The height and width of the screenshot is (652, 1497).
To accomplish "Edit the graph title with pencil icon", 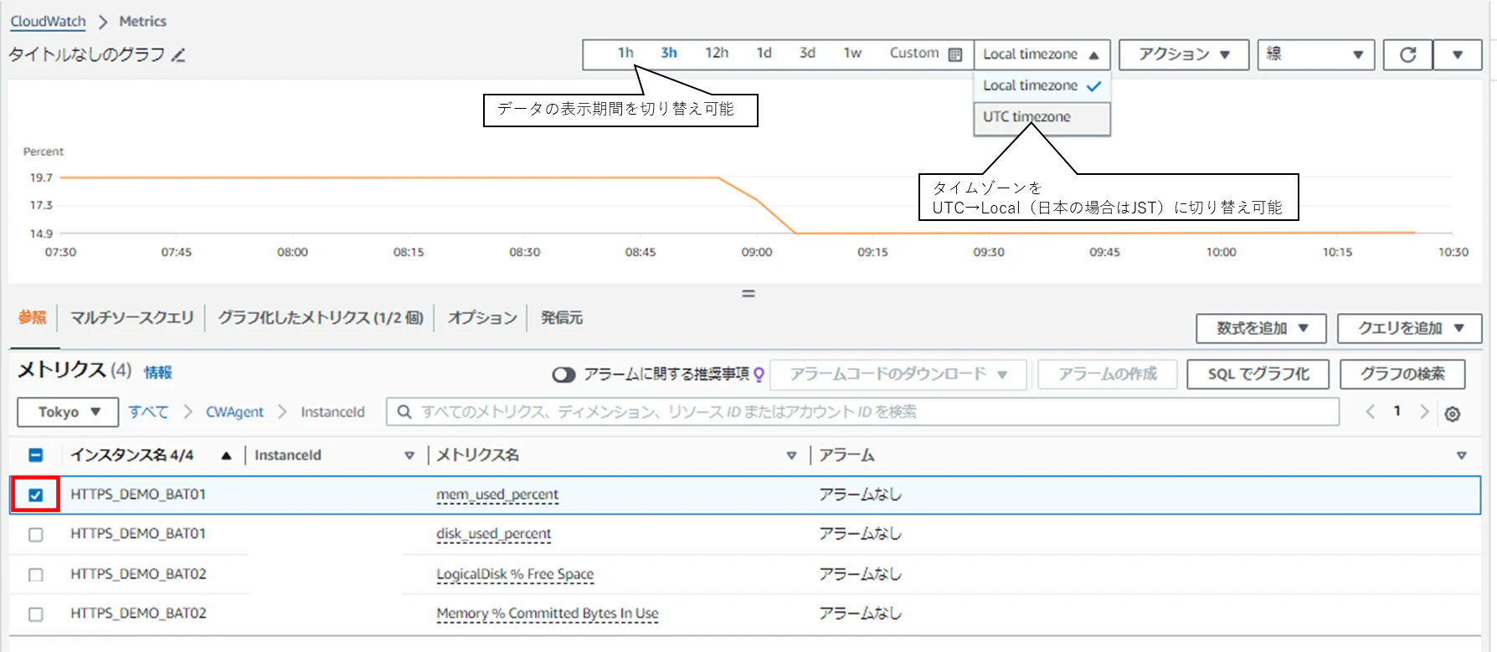I will point(178,55).
